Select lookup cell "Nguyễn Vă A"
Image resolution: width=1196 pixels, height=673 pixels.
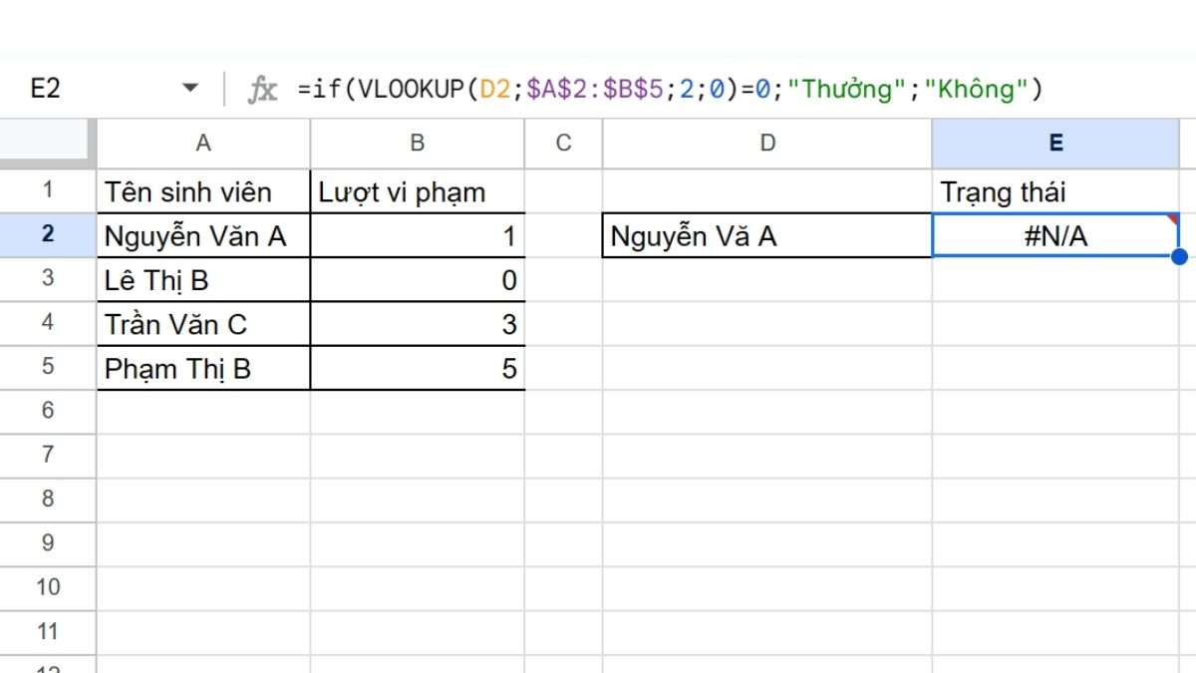click(x=767, y=235)
